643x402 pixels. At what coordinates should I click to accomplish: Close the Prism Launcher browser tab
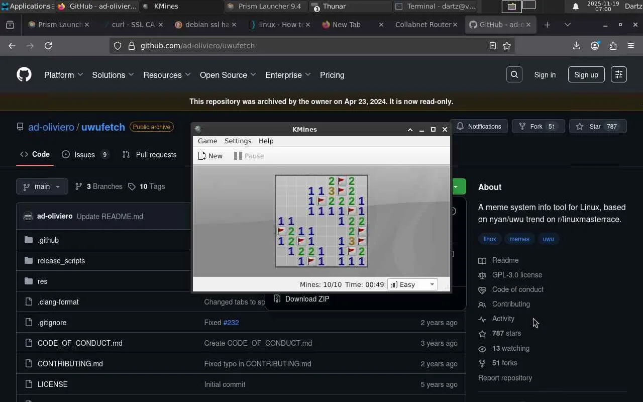tap(87, 25)
